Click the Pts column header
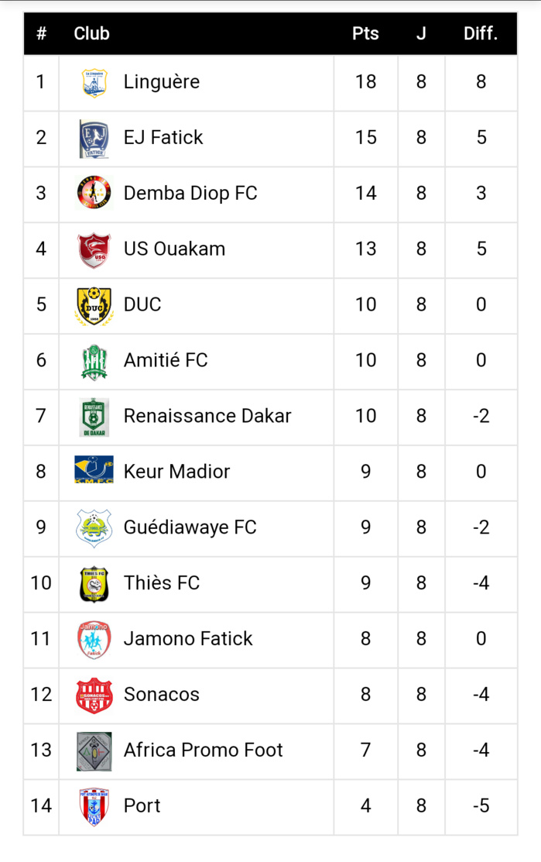This screenshot has height=862, width=541. point(365,34)
